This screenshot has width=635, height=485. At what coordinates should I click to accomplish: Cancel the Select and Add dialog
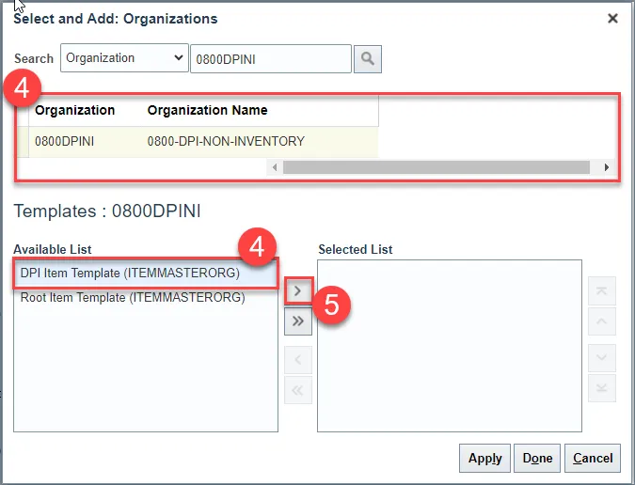pyautogui.click(x=593, y=458)
